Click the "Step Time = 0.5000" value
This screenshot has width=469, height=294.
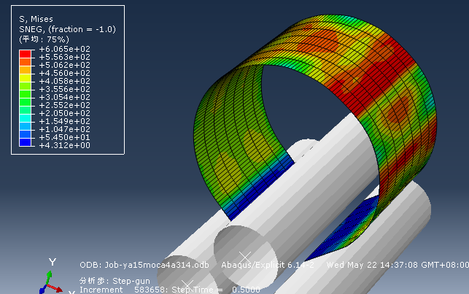[x=216, y=290]
